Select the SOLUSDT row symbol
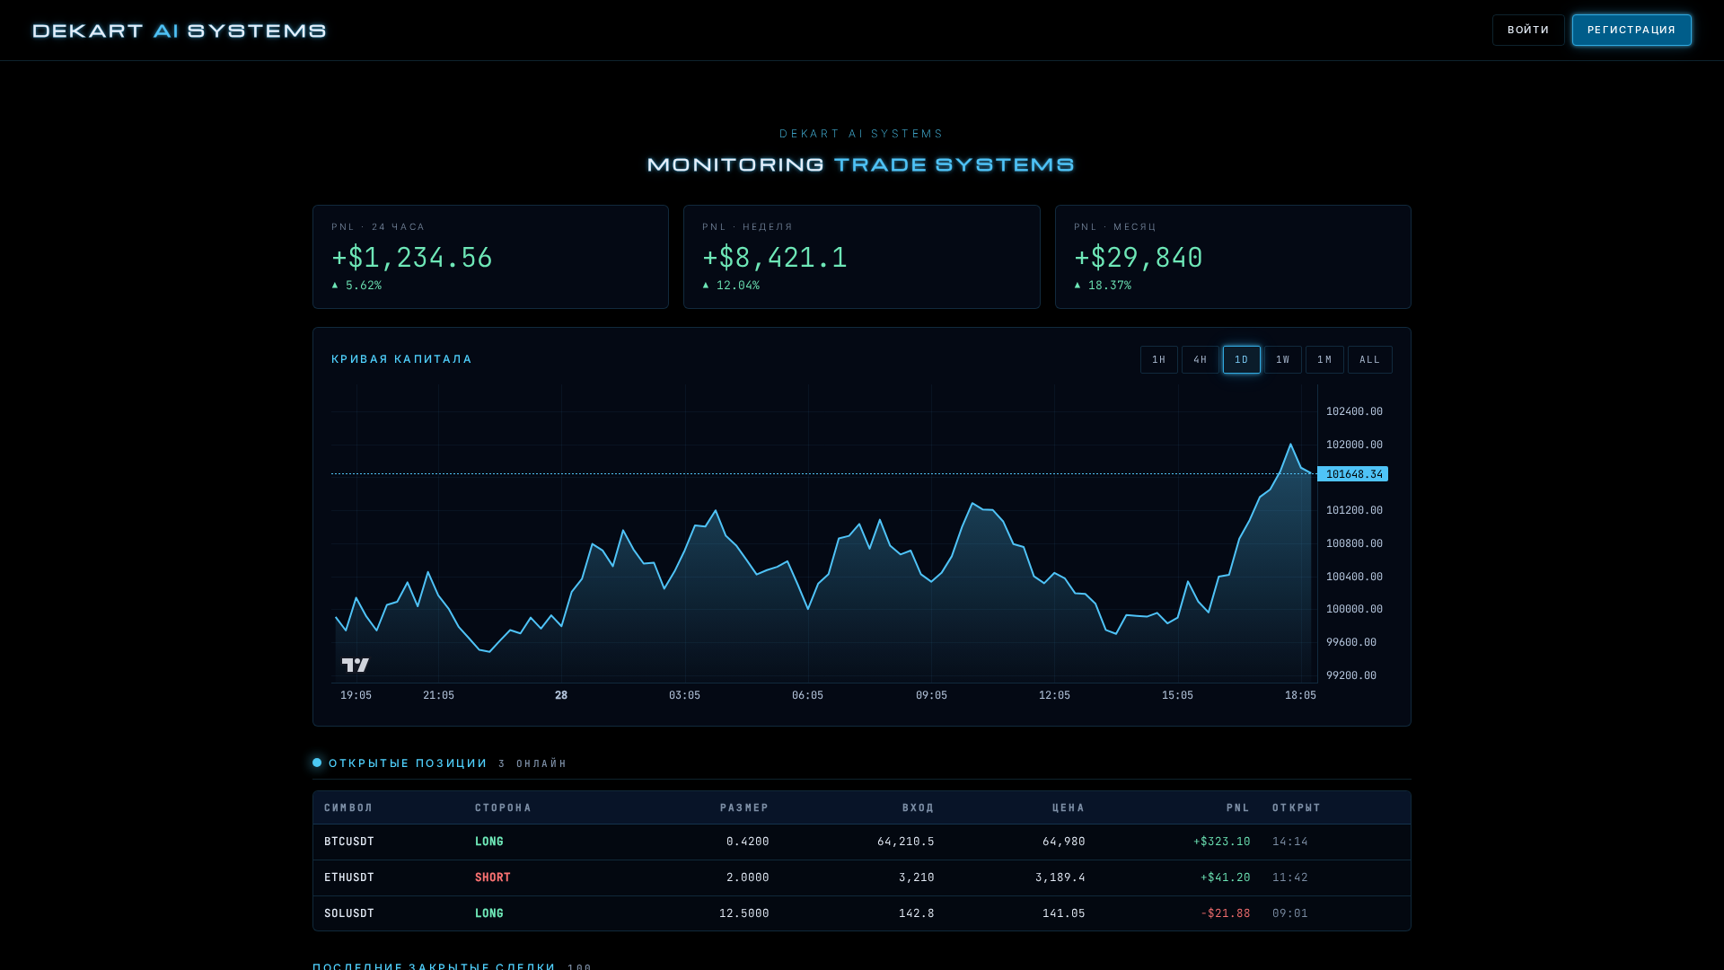Image resolution: width=1724 pixels, height=970 pixels. click(x=349, y=913)
